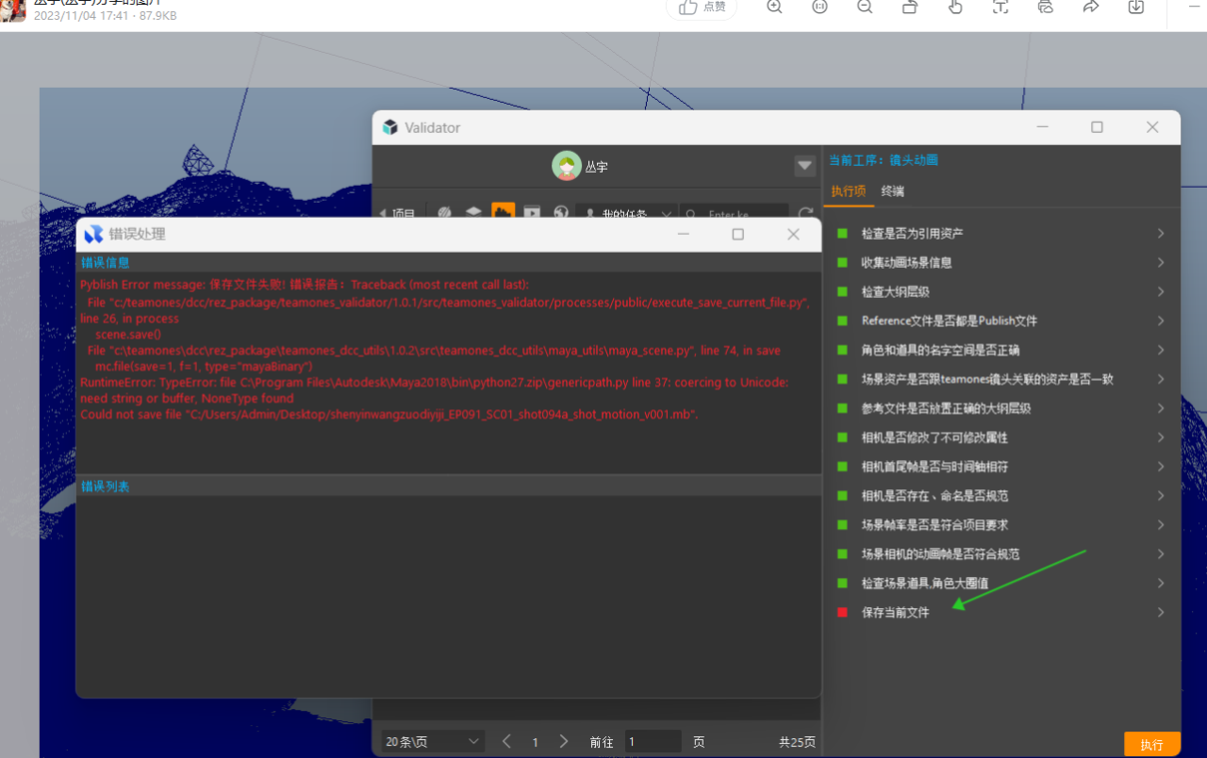Click the zoom in magnifier icon
Screen dimensions: 1207x758
(x=774, y=7)
